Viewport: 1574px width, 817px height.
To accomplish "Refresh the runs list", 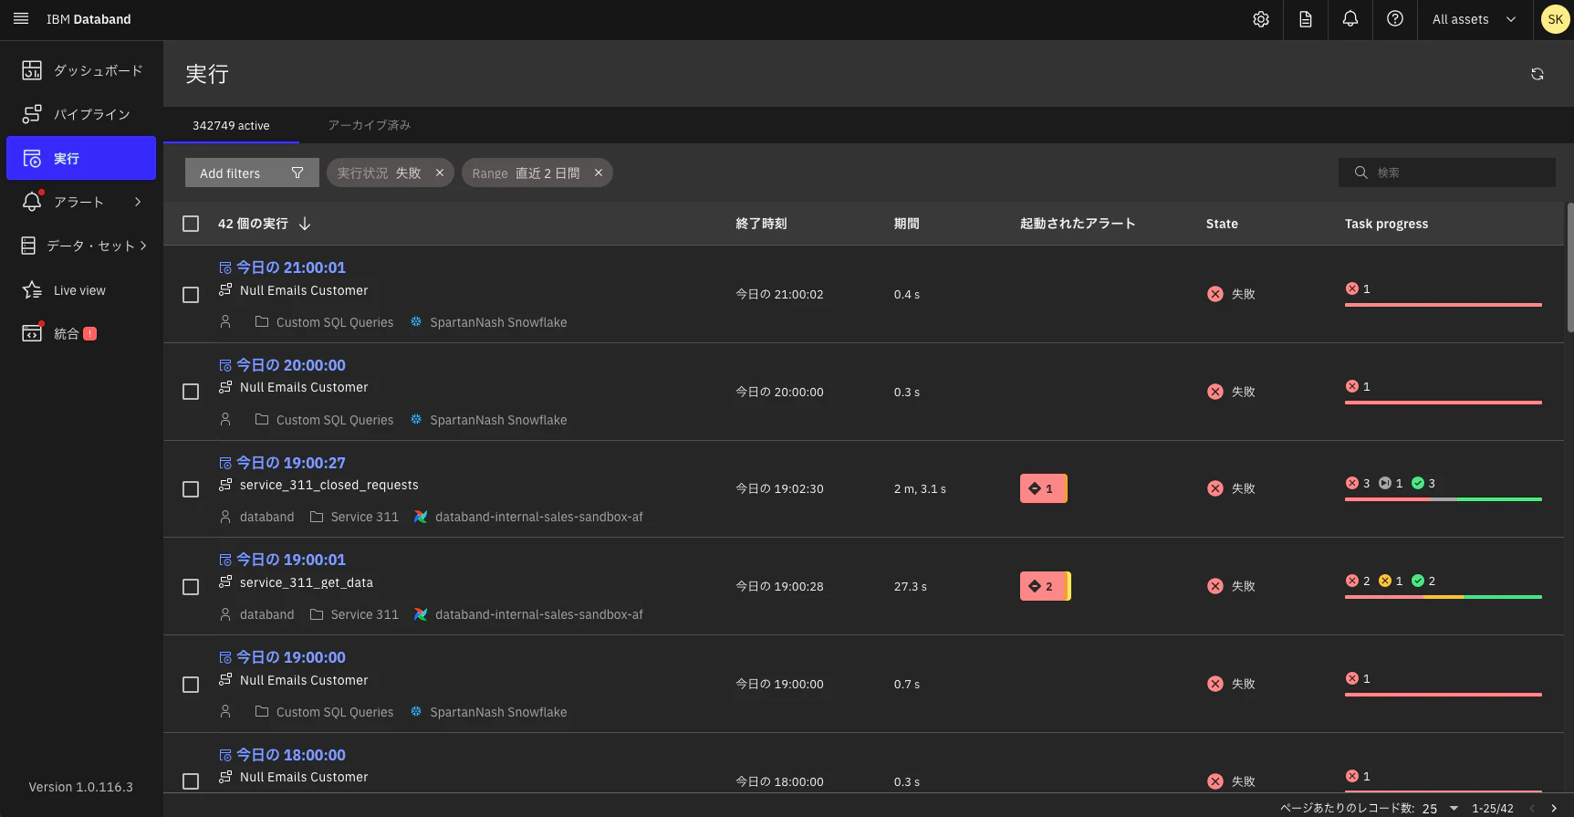I will 1538,74.
